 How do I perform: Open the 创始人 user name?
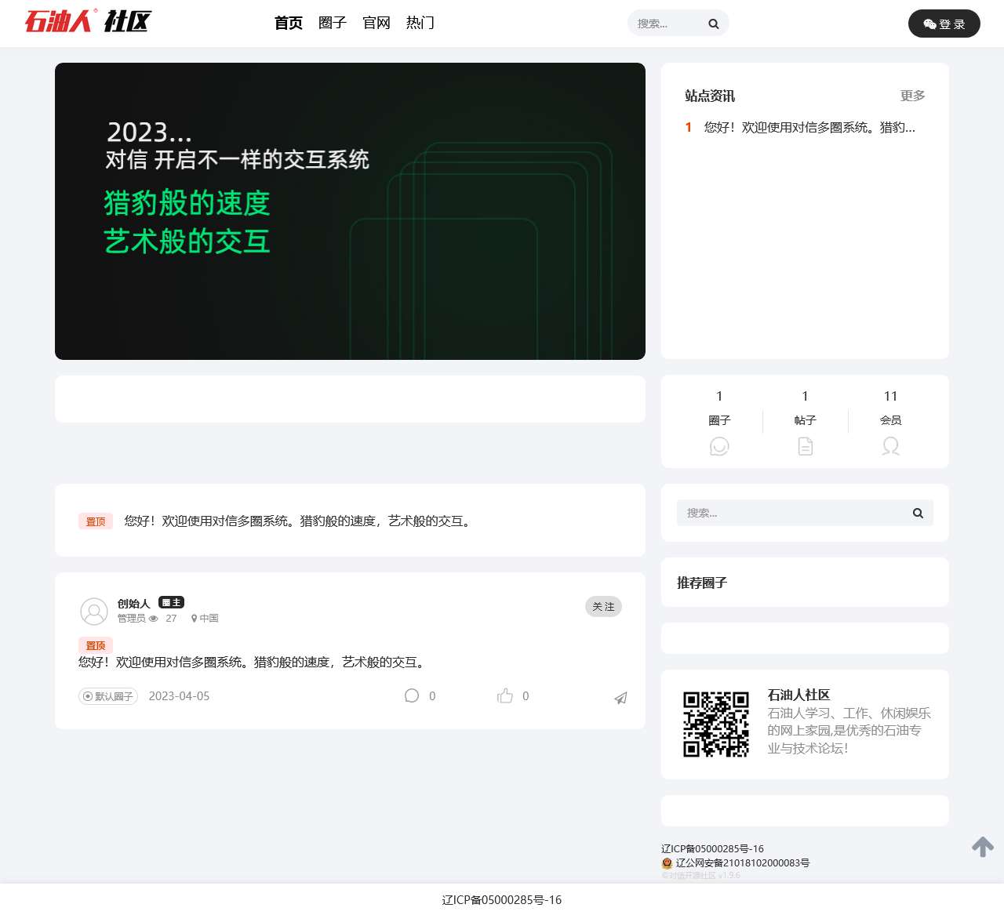133,603
